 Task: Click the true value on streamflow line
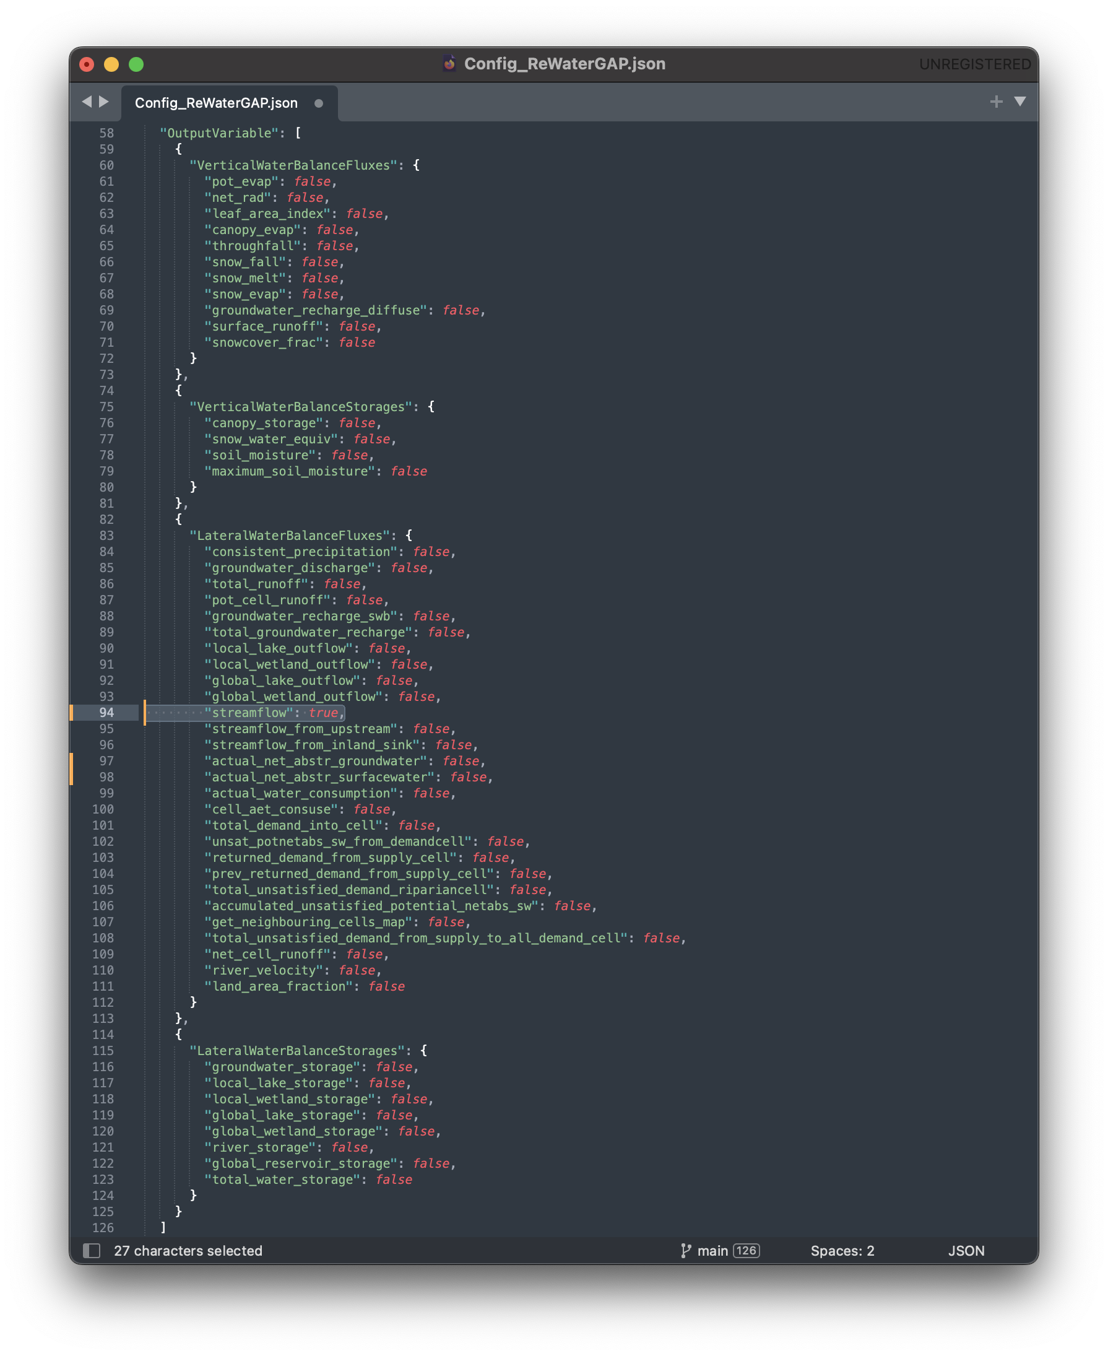[x=323, y=713]
